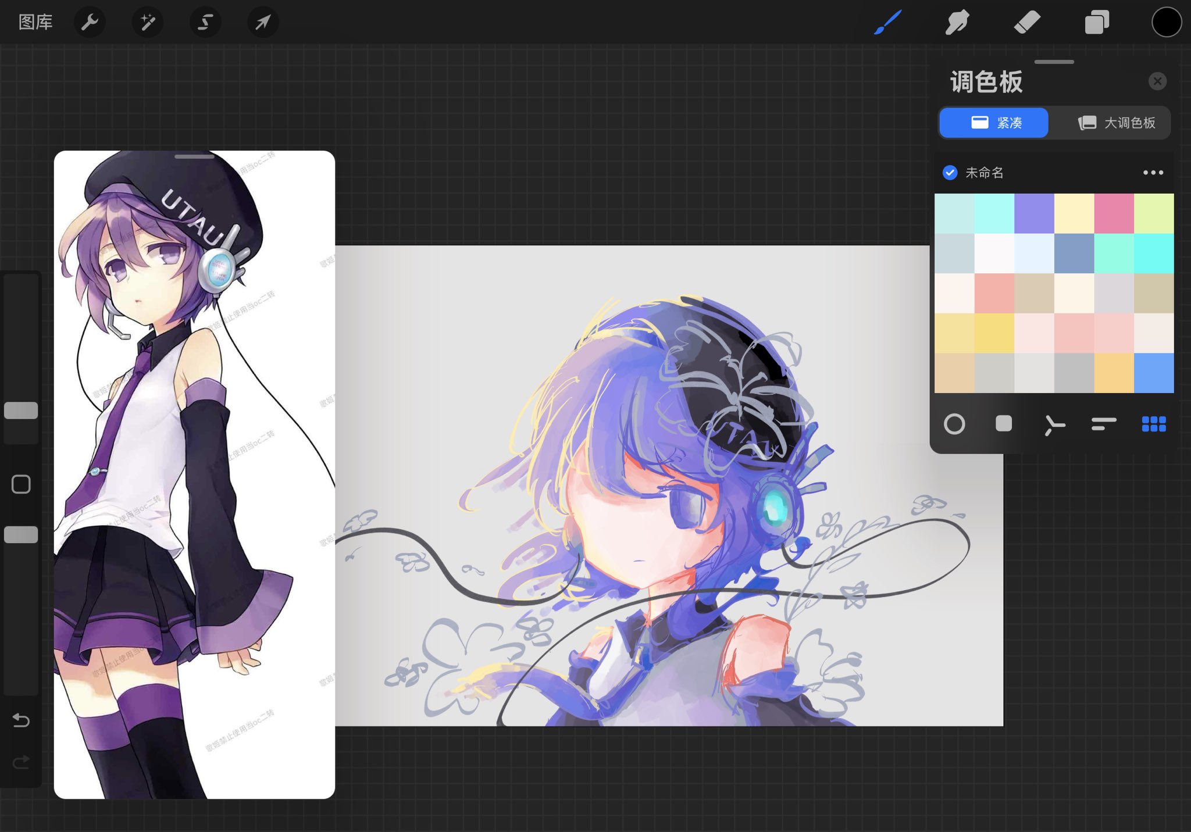Viewport: 1191px width, 832px height.
Task: Toggle default checkmark for 未命名 palette
Action: point(950,173)
